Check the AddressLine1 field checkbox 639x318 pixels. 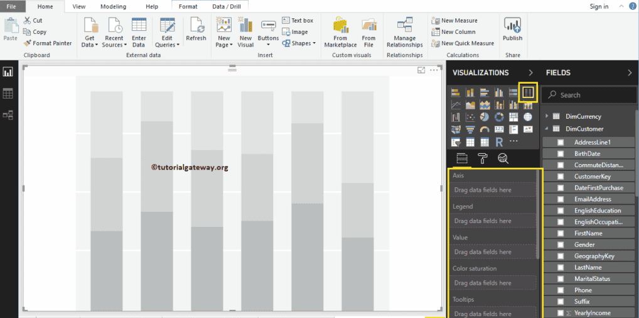tap(561, 142)
